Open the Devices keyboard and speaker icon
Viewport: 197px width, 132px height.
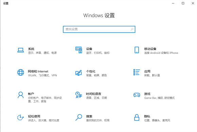[x=79, y=50]
